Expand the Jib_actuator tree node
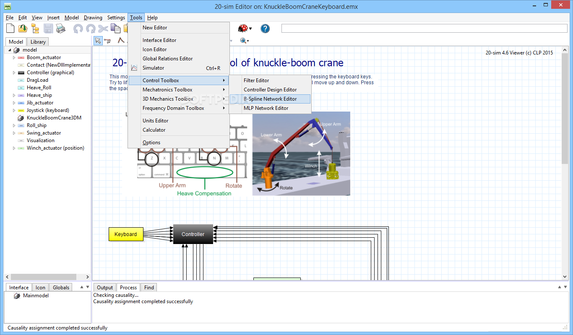573x335 pixels. [14, 103]
